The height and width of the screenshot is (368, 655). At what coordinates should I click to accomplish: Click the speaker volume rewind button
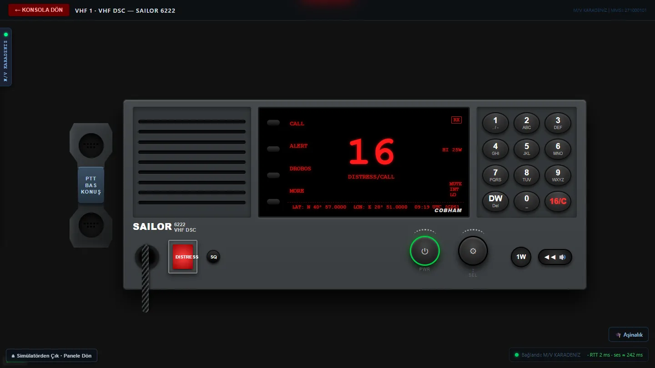coord(555,257)
